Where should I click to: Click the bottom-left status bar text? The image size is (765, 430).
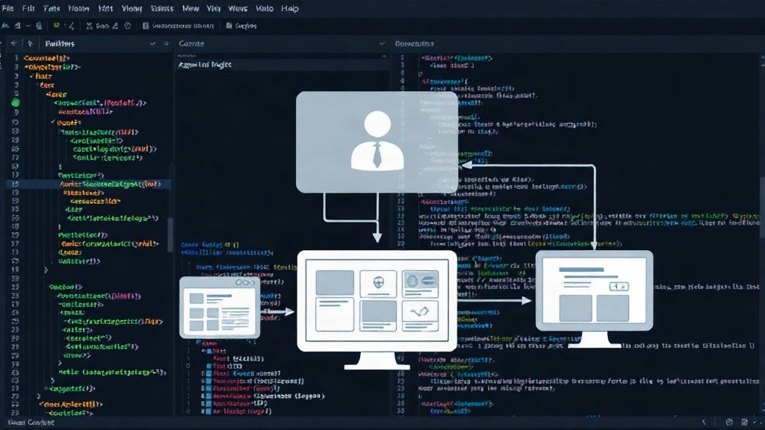(x=31, y=423)
